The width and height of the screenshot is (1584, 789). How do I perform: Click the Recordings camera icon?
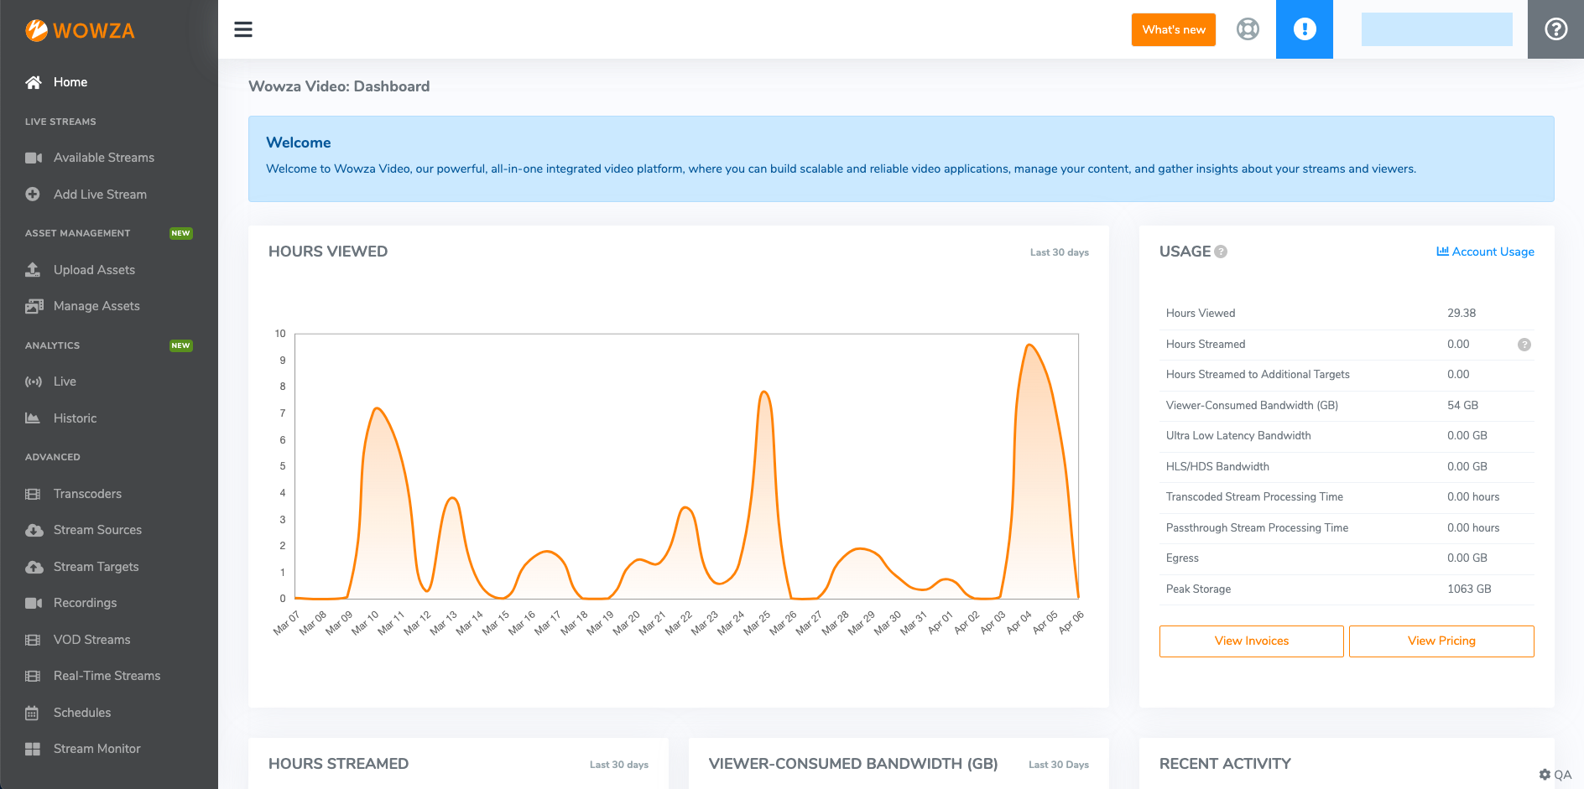(34, 603)
